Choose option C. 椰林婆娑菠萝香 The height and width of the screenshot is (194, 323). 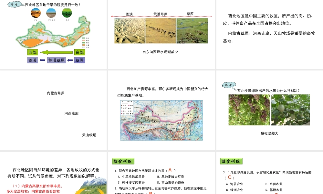(x=131, y=182)
